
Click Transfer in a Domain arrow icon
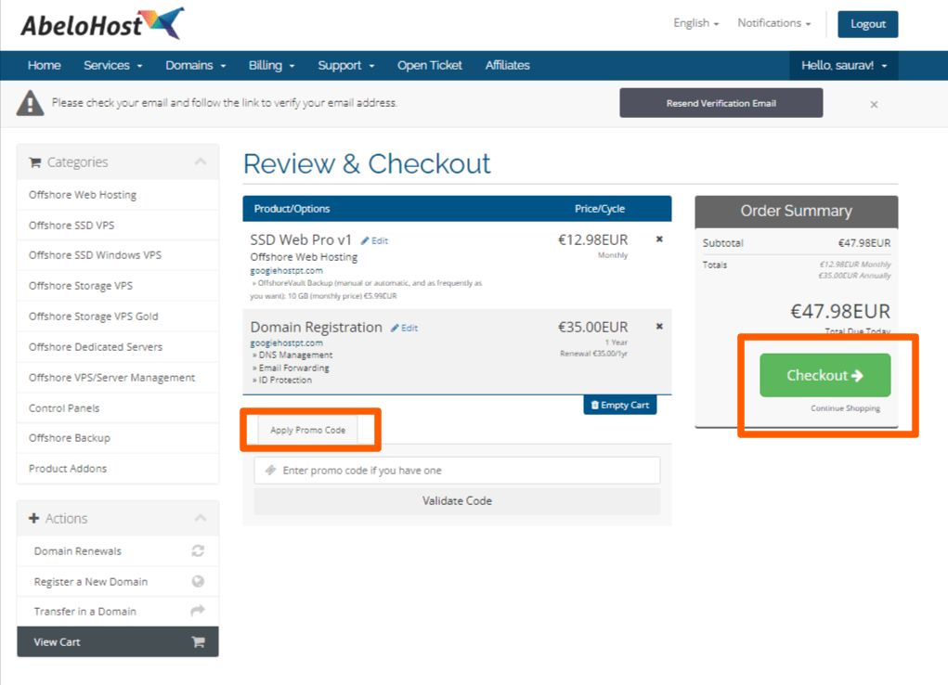[198, 611]
